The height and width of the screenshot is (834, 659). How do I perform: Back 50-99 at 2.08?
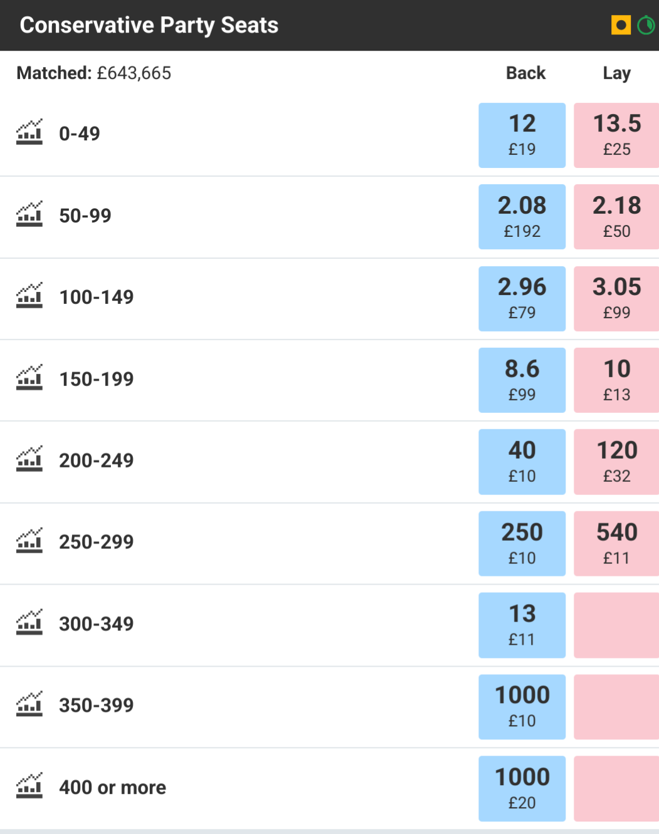coord(522,217)
